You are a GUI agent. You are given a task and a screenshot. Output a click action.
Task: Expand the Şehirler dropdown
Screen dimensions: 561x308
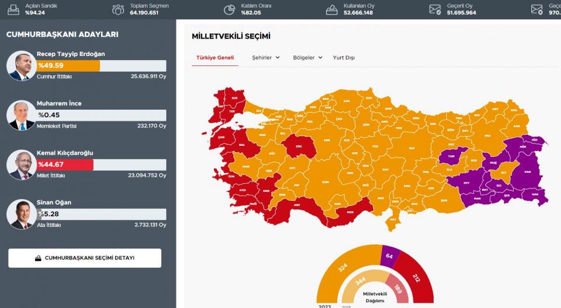click(266, 58)
